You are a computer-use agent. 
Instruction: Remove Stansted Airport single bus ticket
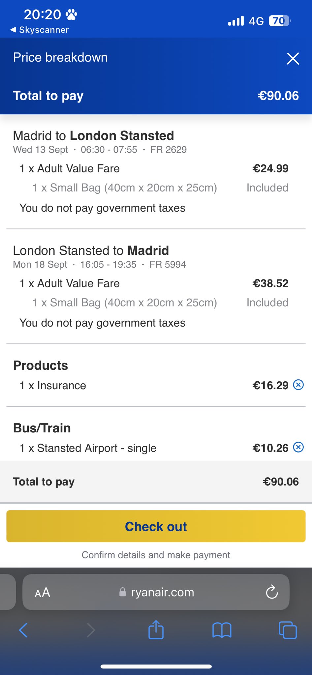coord(298,447)
